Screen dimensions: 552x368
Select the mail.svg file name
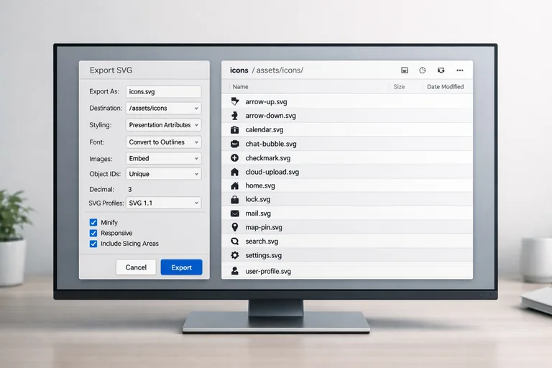(258, 213)
